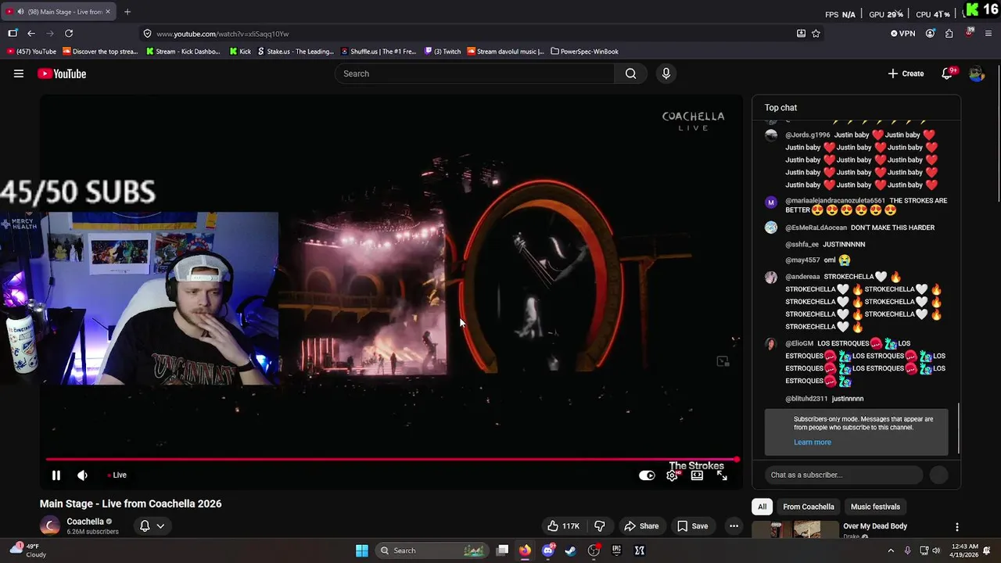The height and width of the screenshot is (563, 1001).
Task: Open the Main Stage browser tab
Action: [60, 12]
